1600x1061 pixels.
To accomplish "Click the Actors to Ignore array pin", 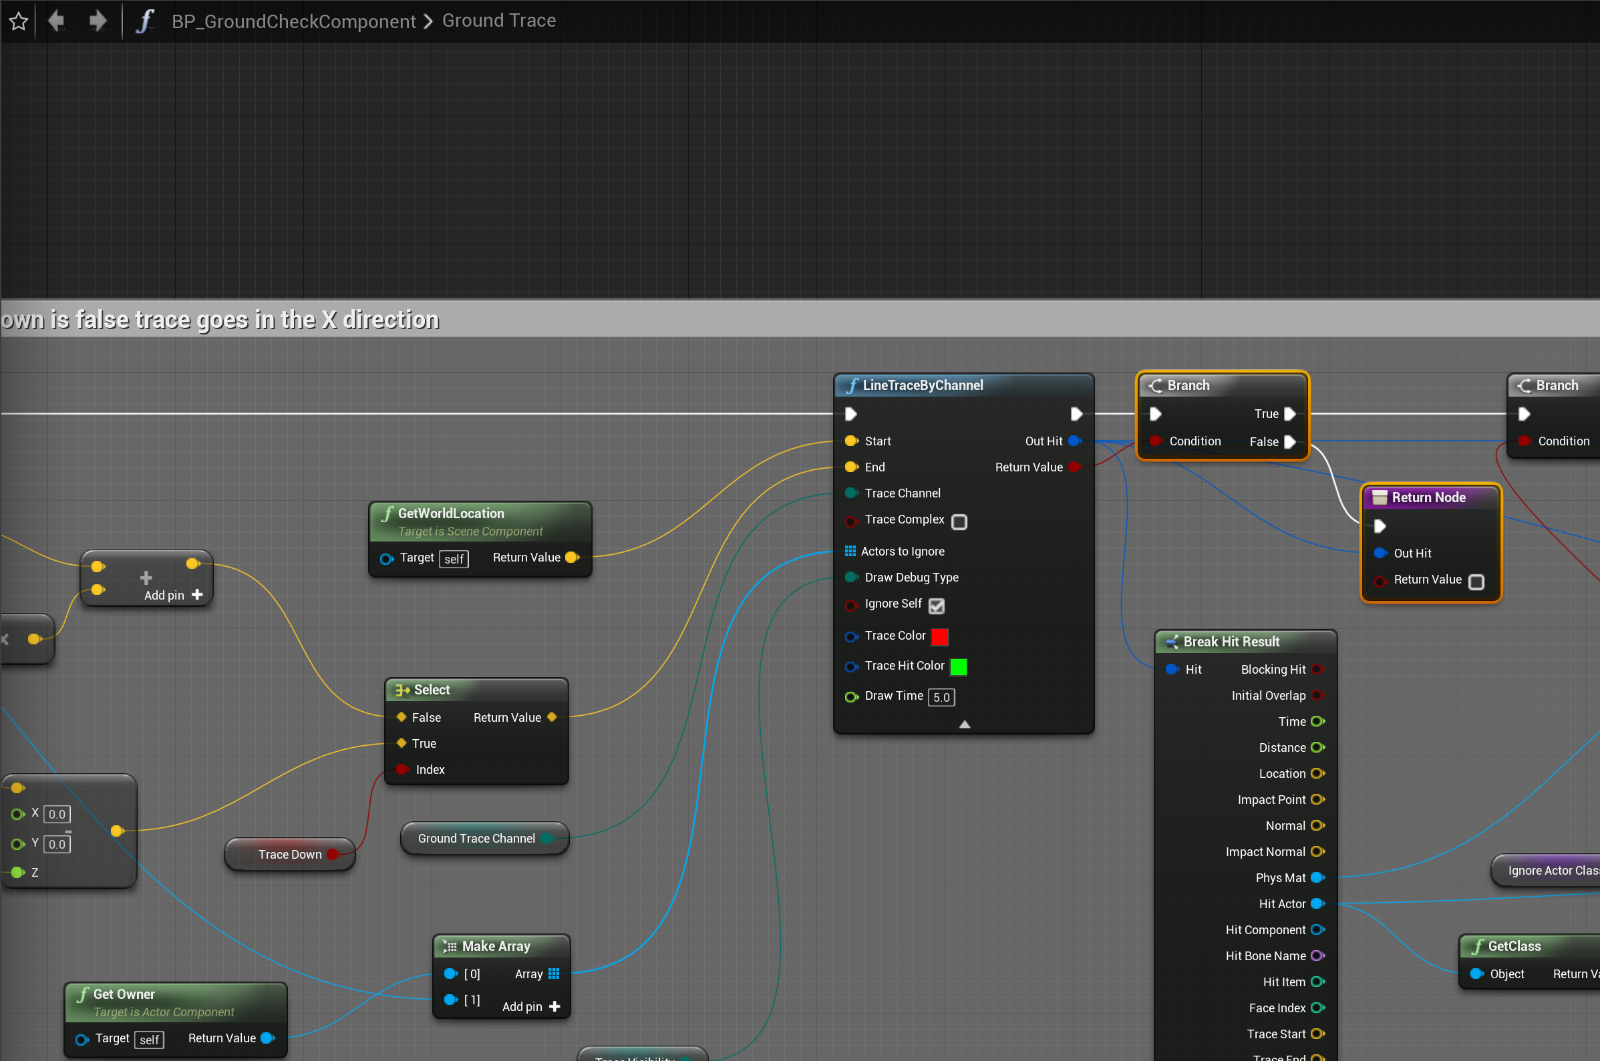I will pos(850,551).
